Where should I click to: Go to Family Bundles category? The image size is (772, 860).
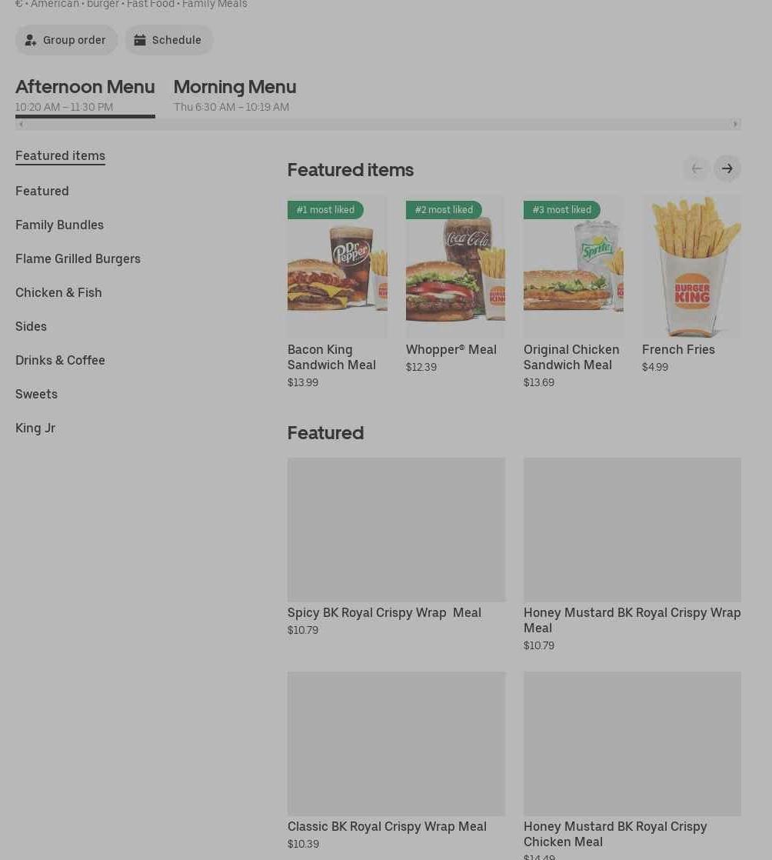pos(59,225)
